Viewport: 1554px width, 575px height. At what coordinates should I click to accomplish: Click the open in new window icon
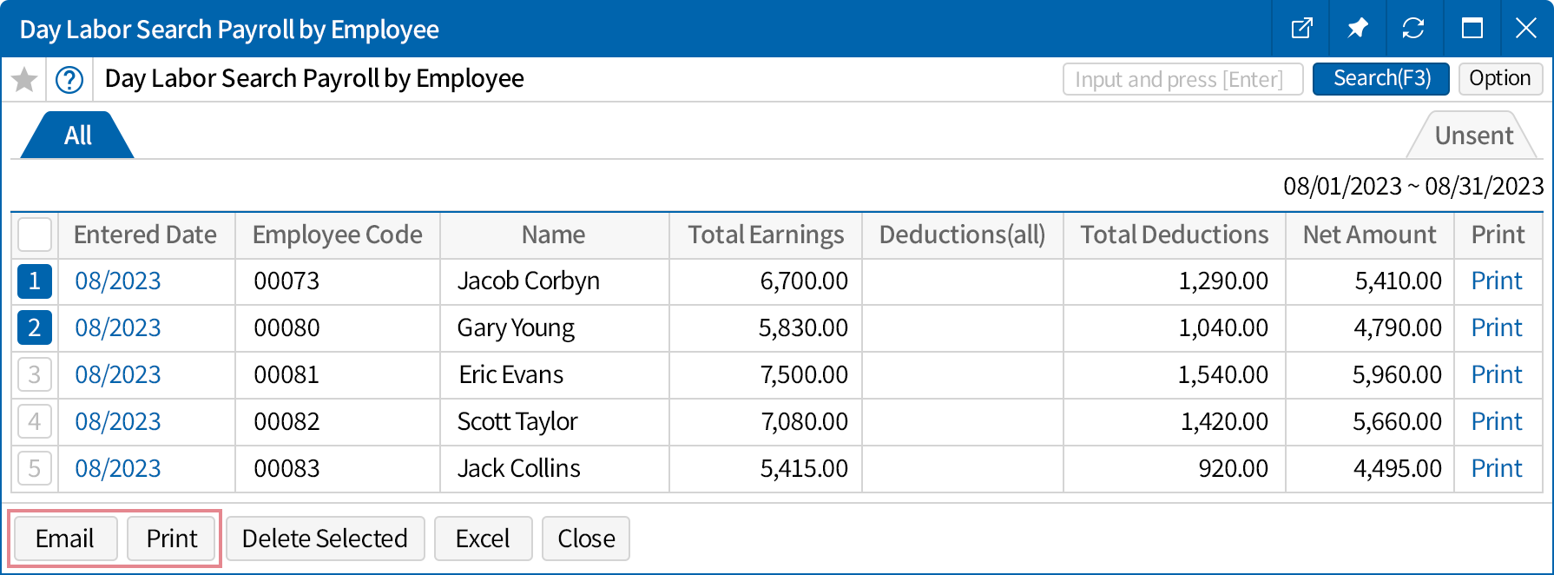1302,29
